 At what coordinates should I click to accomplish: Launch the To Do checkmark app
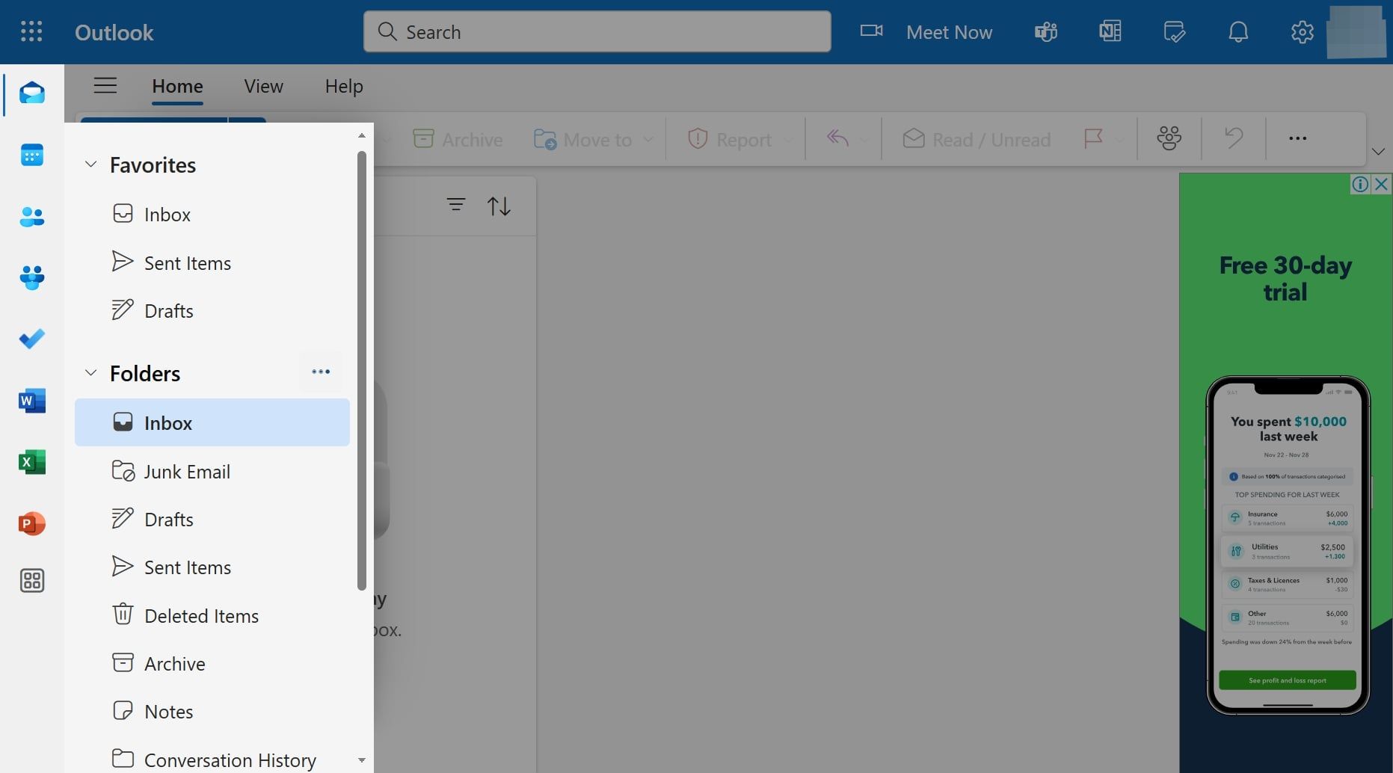tap(31, 339)
